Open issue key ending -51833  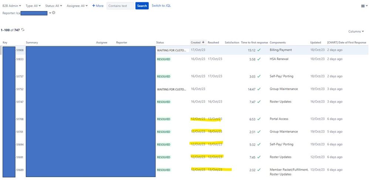click(x=20, y=59)
